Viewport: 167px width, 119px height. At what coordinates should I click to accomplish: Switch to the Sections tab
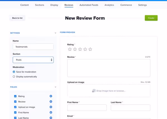click(40, 5)
